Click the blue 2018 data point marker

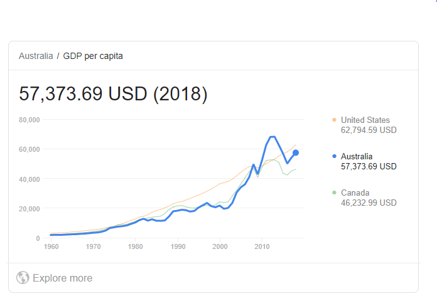point(296,152)
